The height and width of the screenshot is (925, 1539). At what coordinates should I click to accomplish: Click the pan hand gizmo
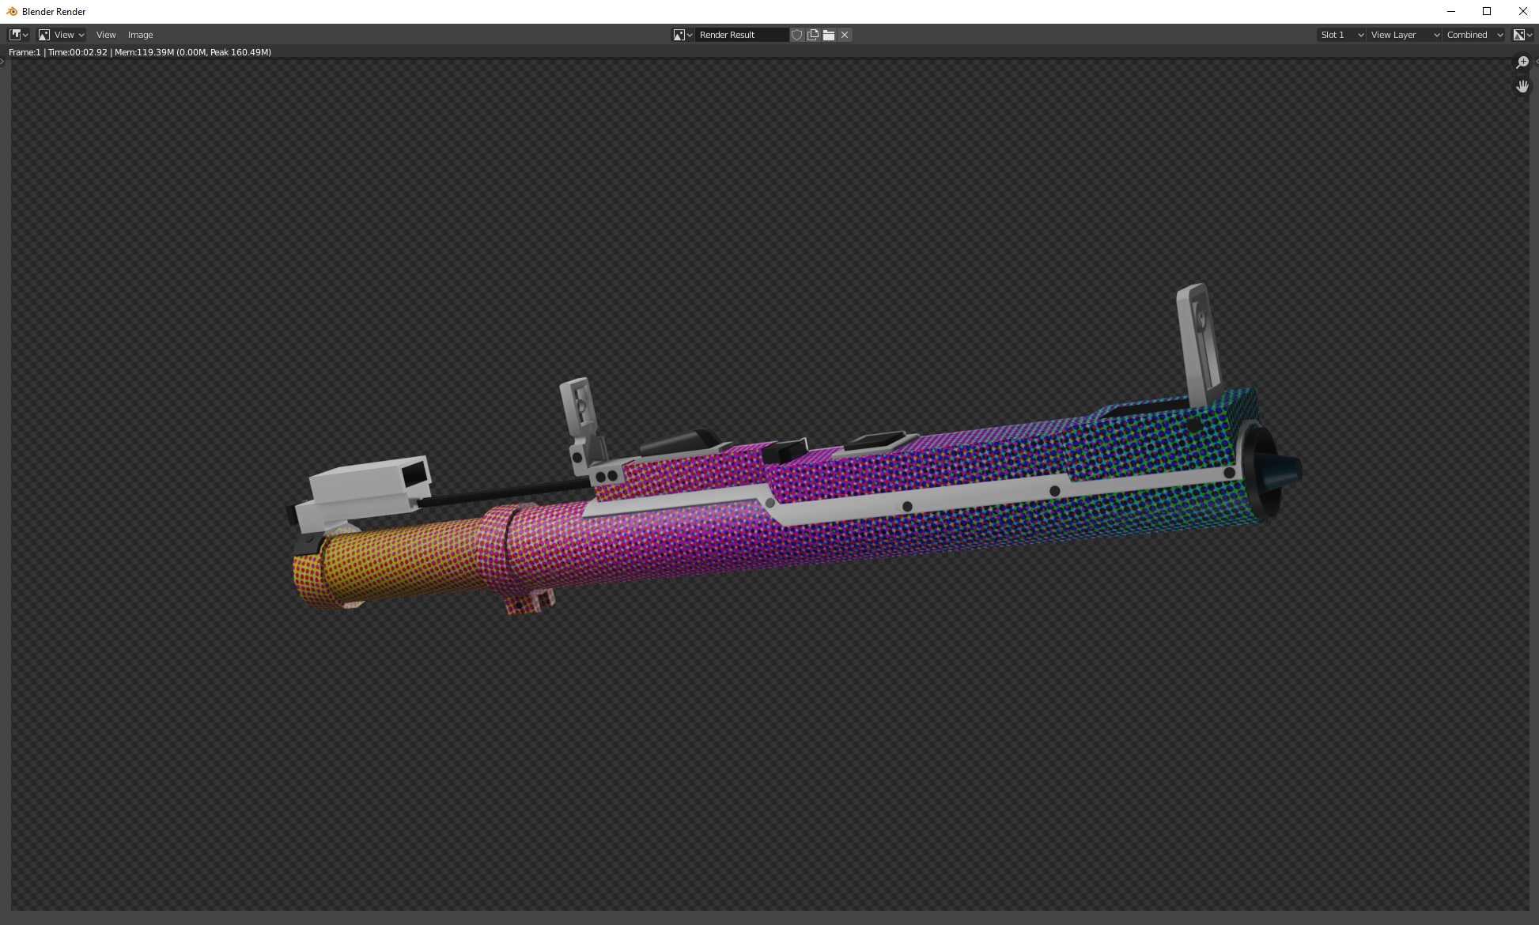[1522, 86]
